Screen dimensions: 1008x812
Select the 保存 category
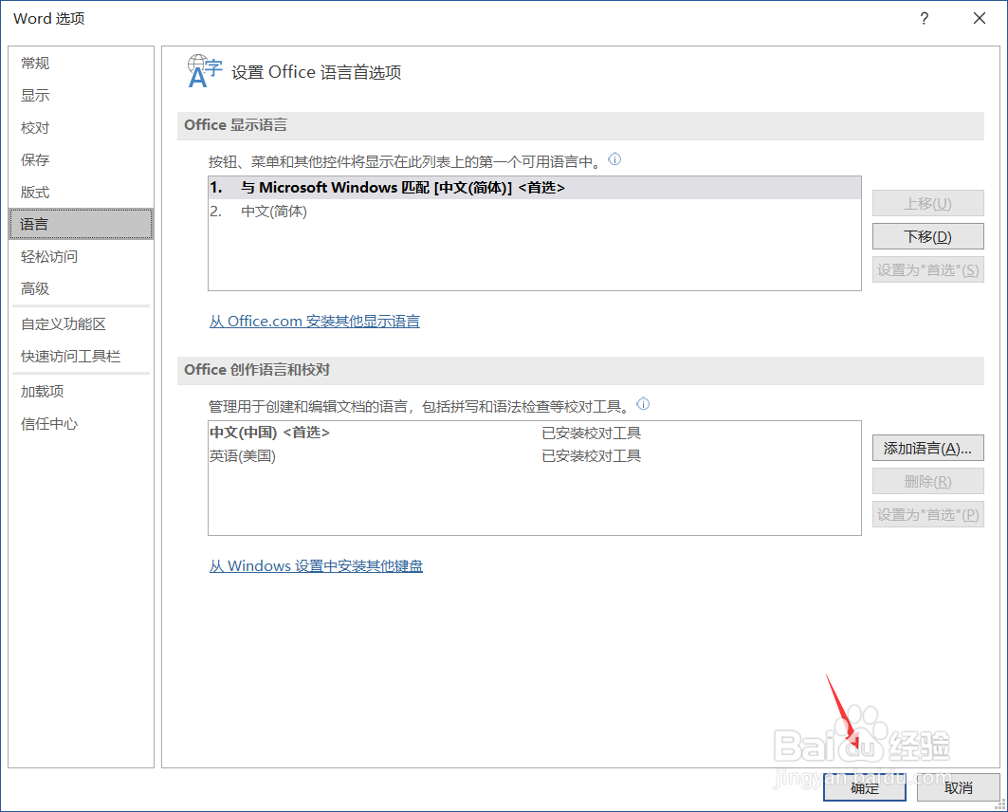(x=81, y=159)
